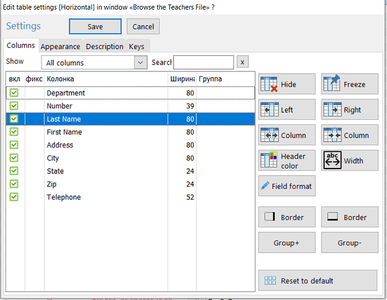Open the Show combo box
Viewport: 387px width, 300px height.
point(94,62)
